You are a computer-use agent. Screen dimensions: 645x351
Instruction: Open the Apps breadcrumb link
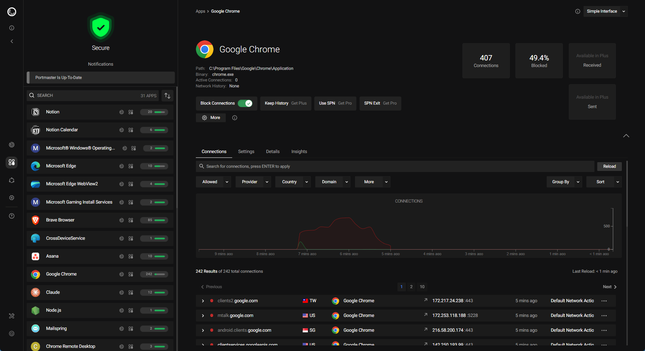[200, 11]
